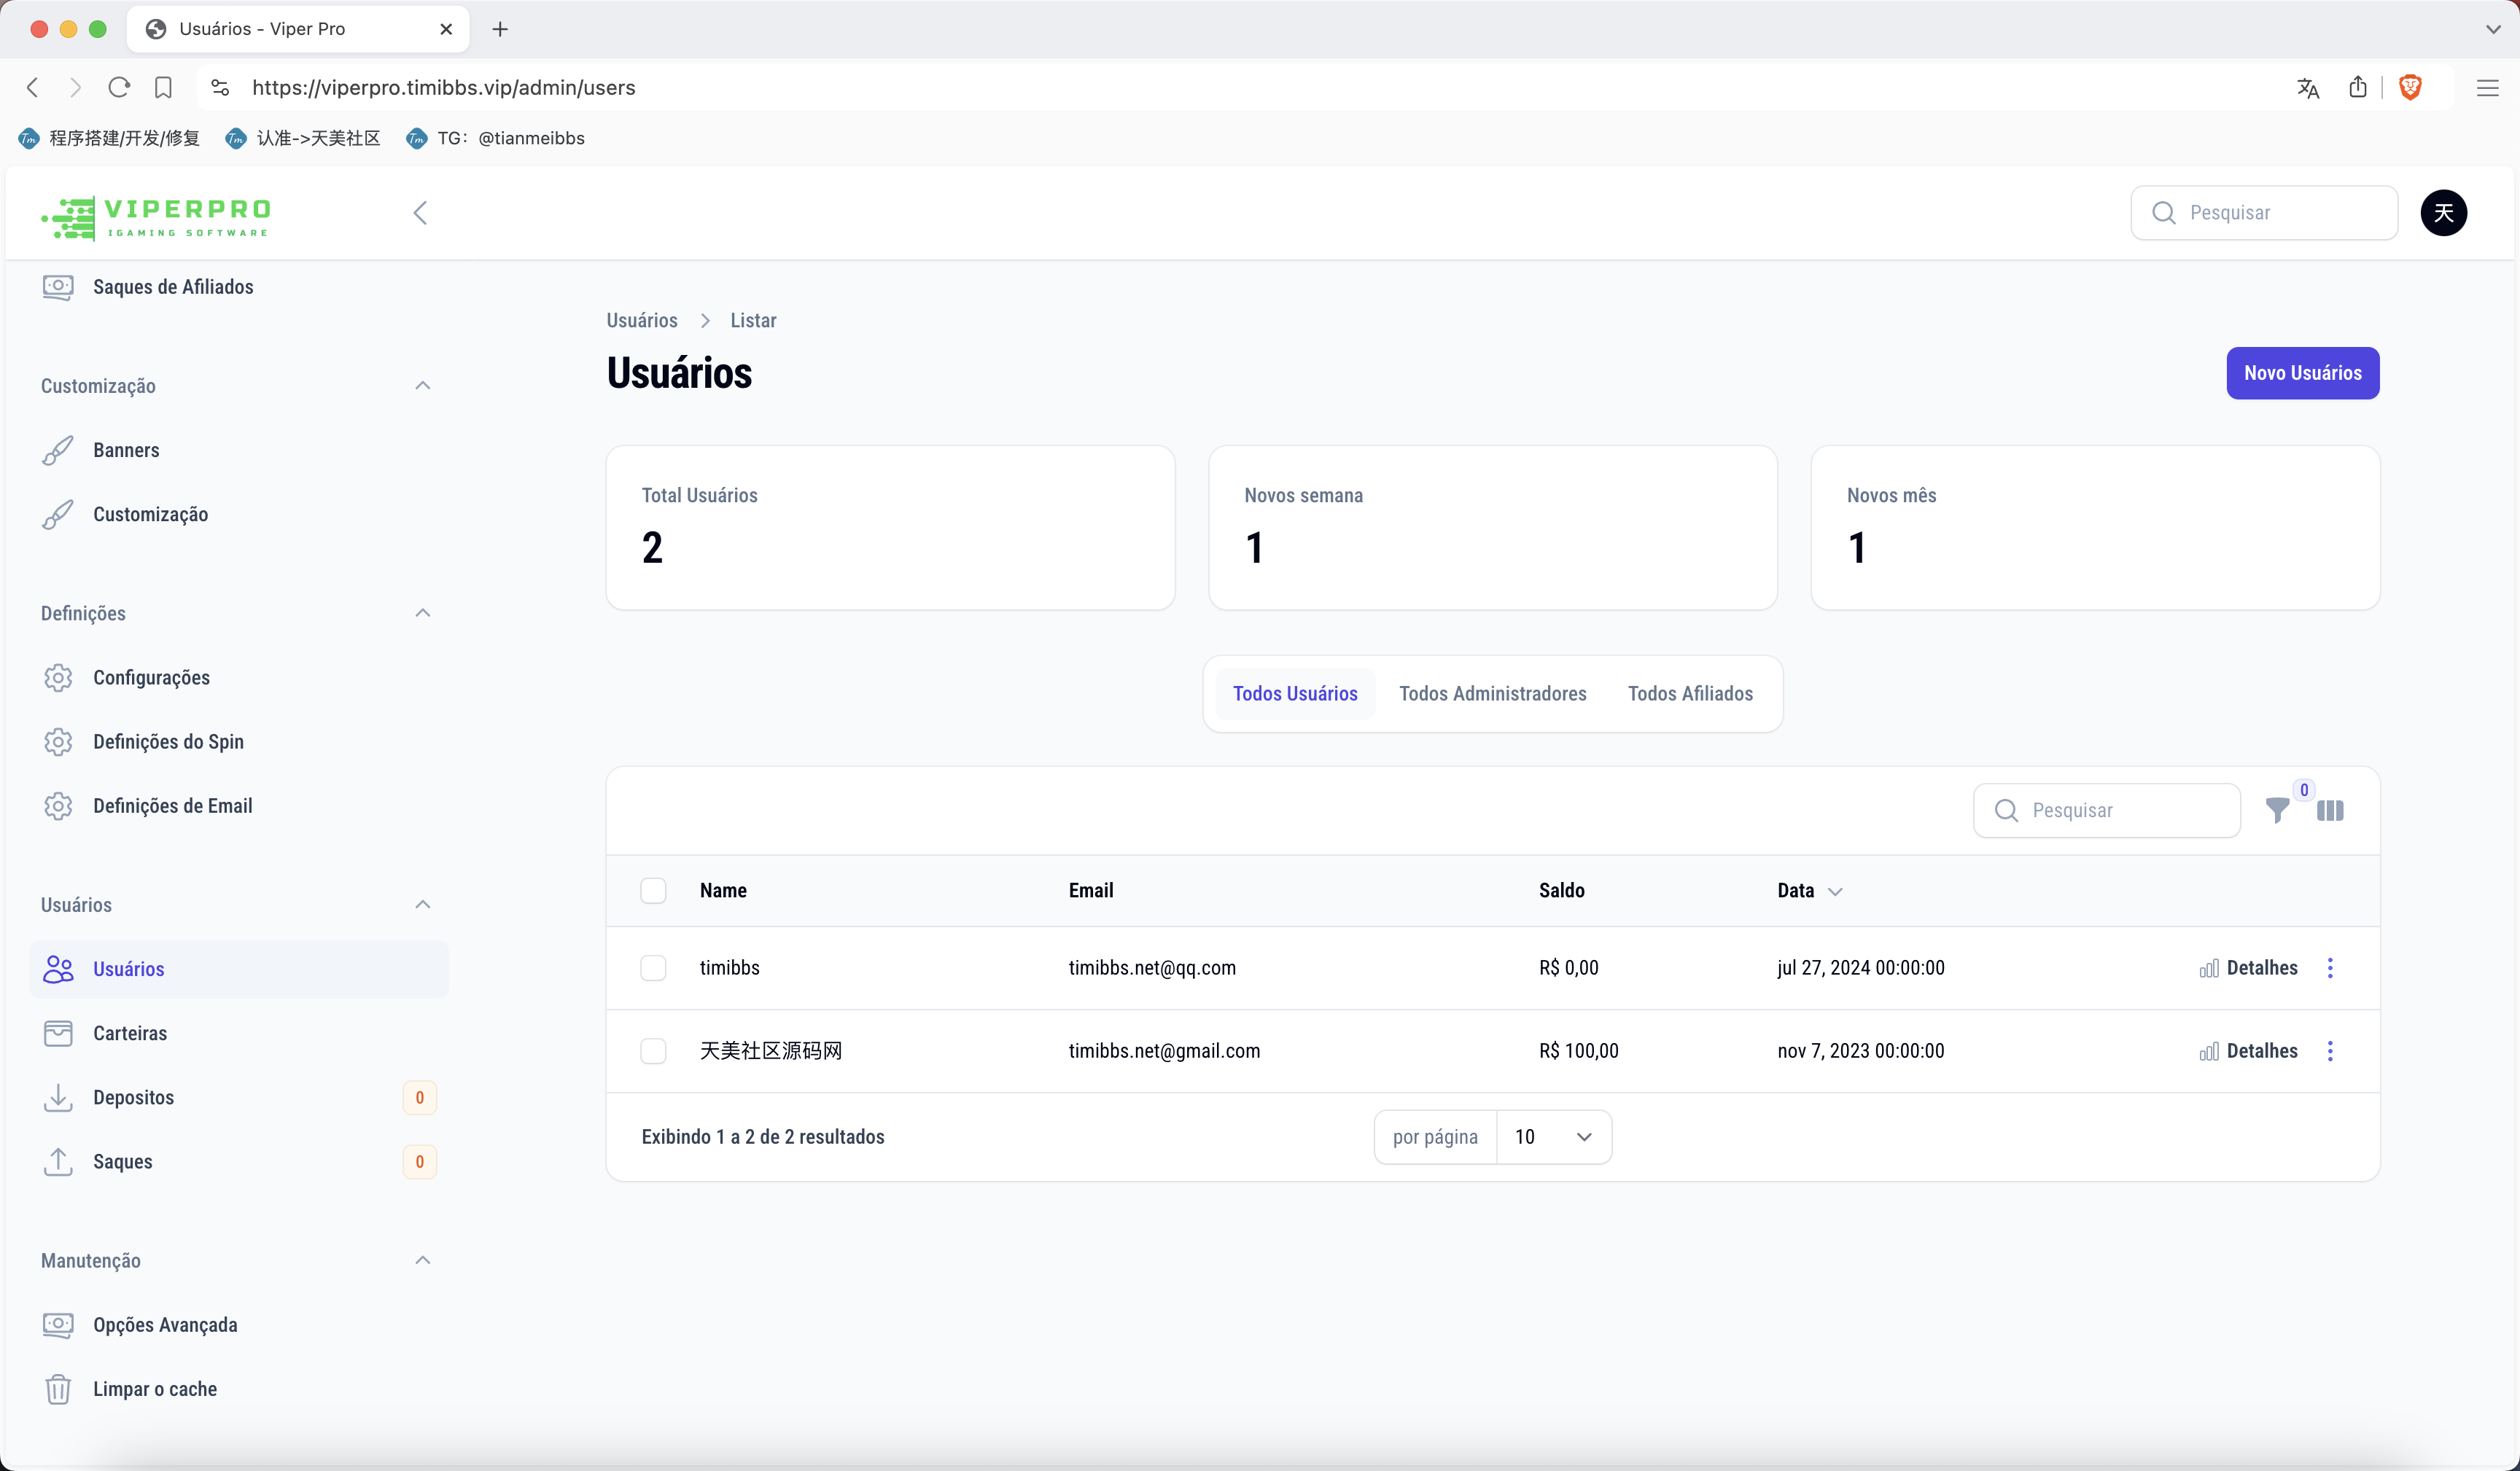The image size is (2520, 1471).
Task: Check the timibbs row checkbox
Action: click(x=653, y=968)
